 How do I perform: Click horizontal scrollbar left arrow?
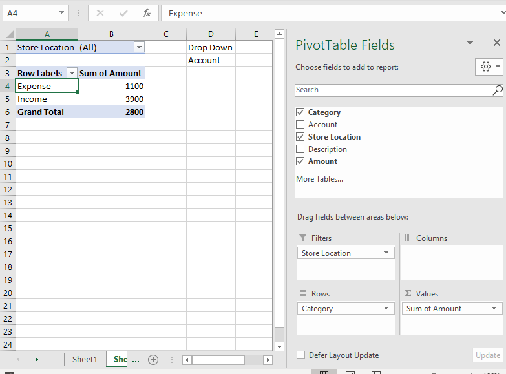pyautogui.click(x=187, y=360)
